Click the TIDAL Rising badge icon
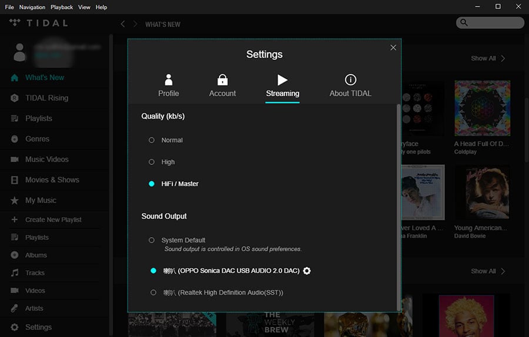This screenshot has height=337, width=529. [15, 98]
